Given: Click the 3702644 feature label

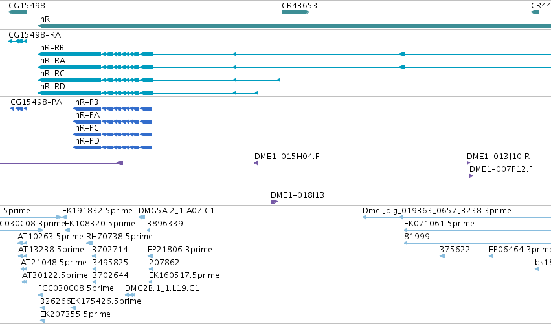Looking at the screenshot, I should (110, 275).
